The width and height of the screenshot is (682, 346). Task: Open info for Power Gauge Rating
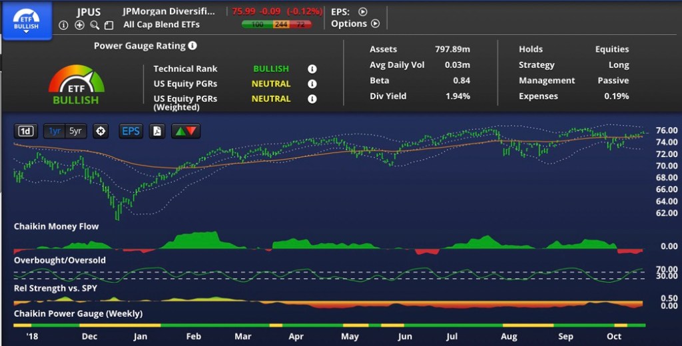tap(192, 46)
